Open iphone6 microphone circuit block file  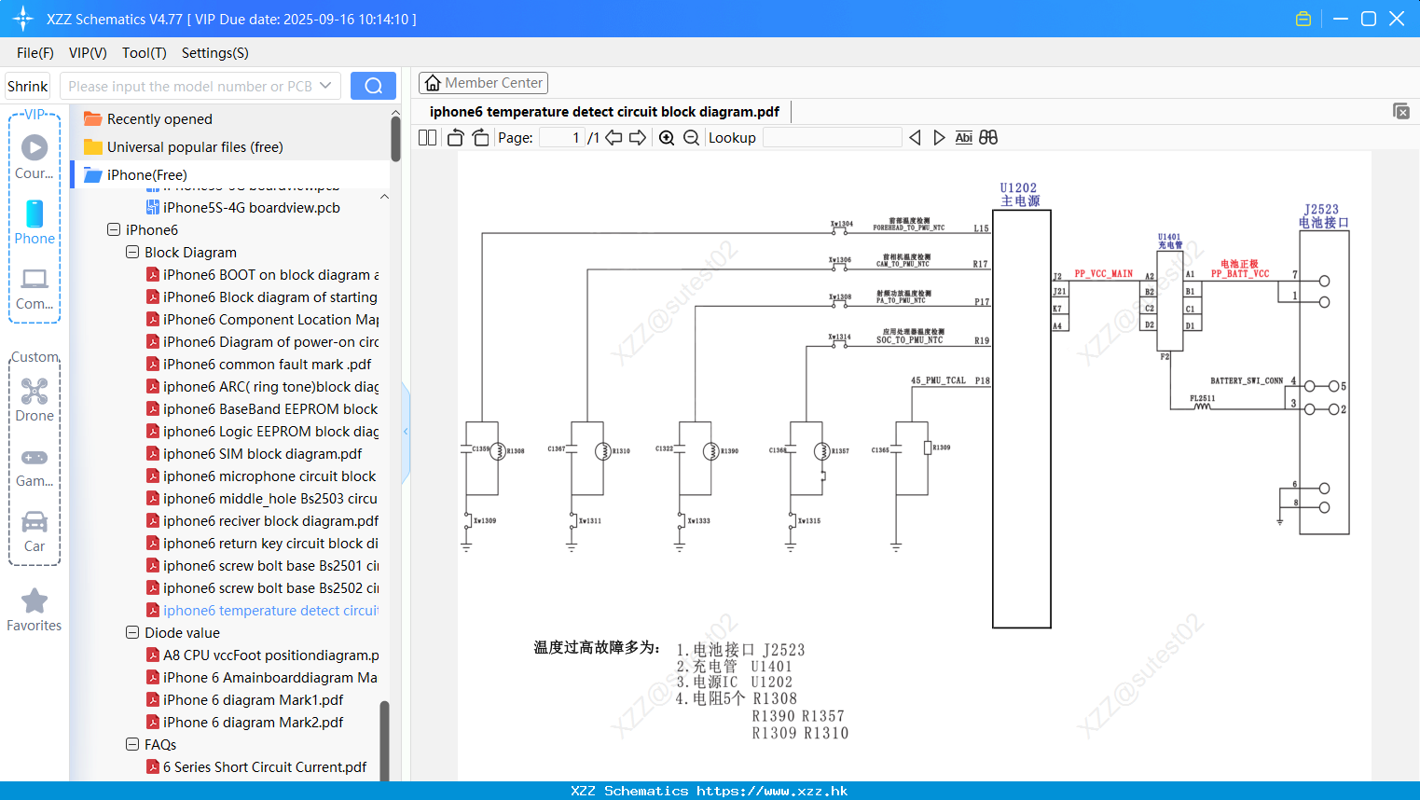262,476
